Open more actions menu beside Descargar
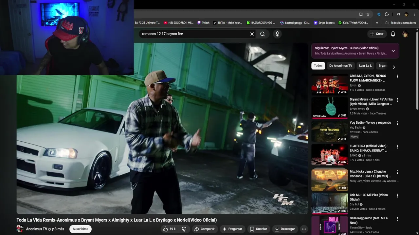Viewport: 419px width, 235px height. (x=304, y=229)
